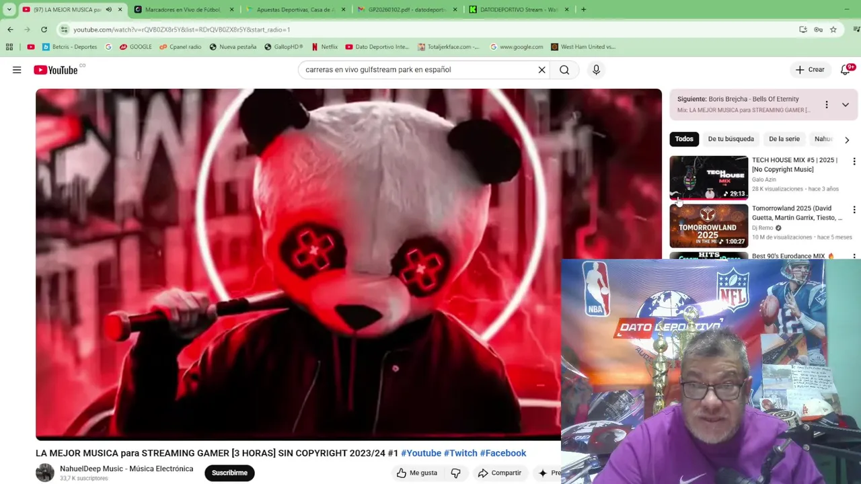
Task: Open Tomorrowland 2025 video title
Action: coord(796,213)
